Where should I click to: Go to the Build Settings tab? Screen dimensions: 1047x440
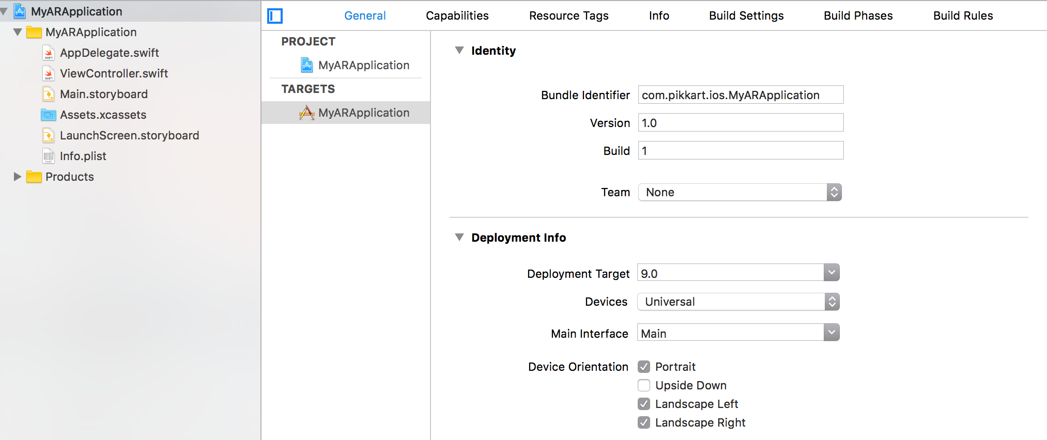click(746, 15)
